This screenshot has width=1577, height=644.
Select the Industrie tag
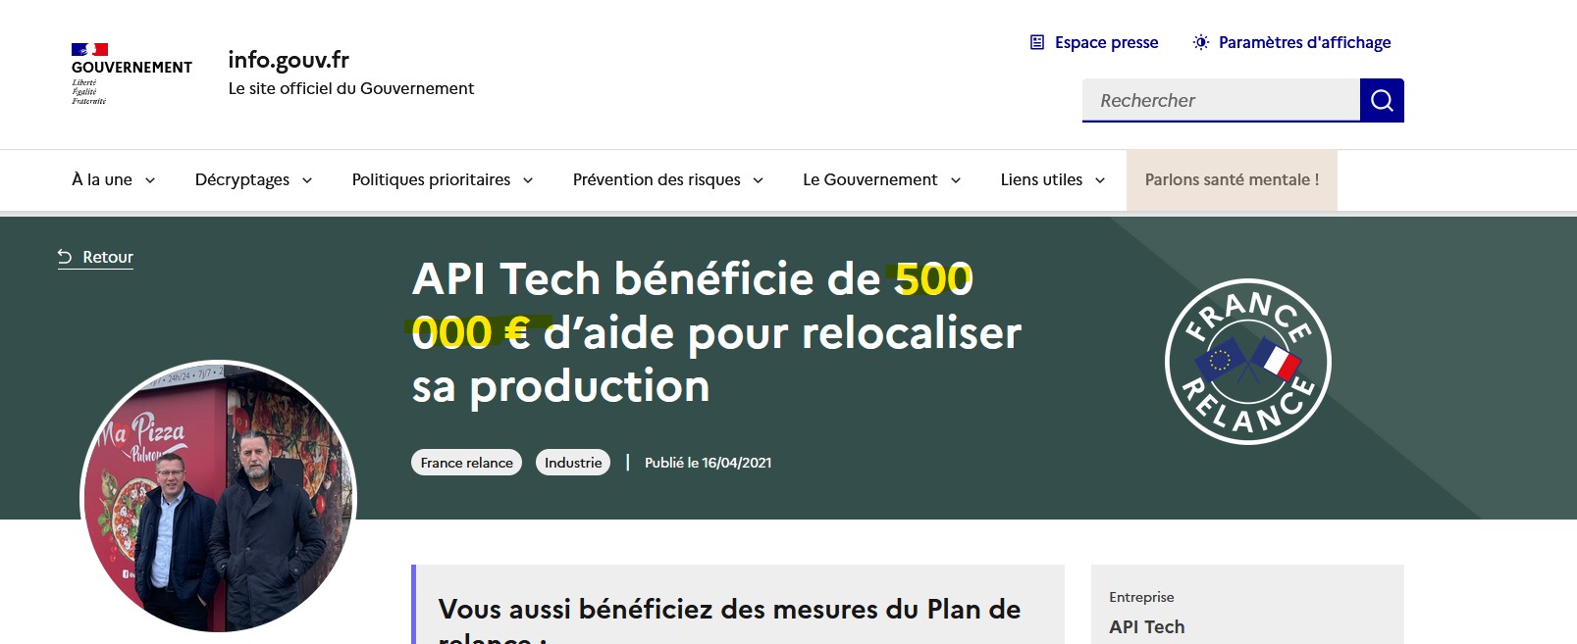573,463
